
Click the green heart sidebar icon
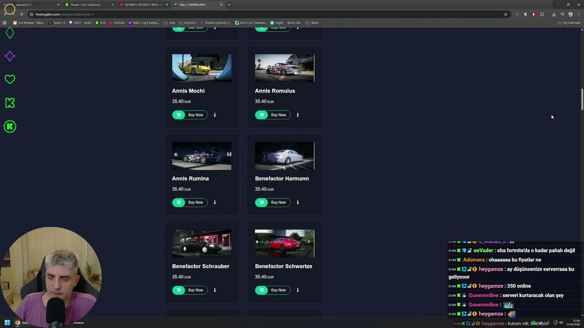coord(10,79)
